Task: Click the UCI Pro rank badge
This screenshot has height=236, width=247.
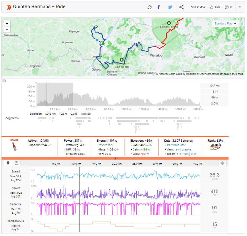Action: pos(215,146)
